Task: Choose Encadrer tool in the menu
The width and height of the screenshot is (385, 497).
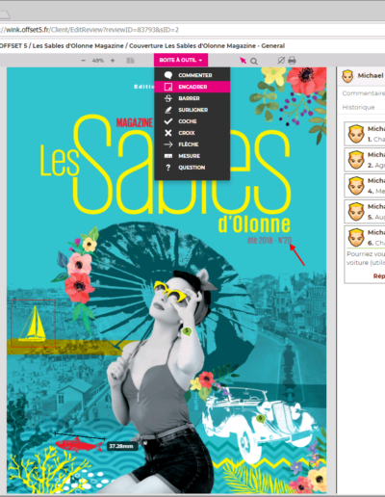Action: (192, 87)
